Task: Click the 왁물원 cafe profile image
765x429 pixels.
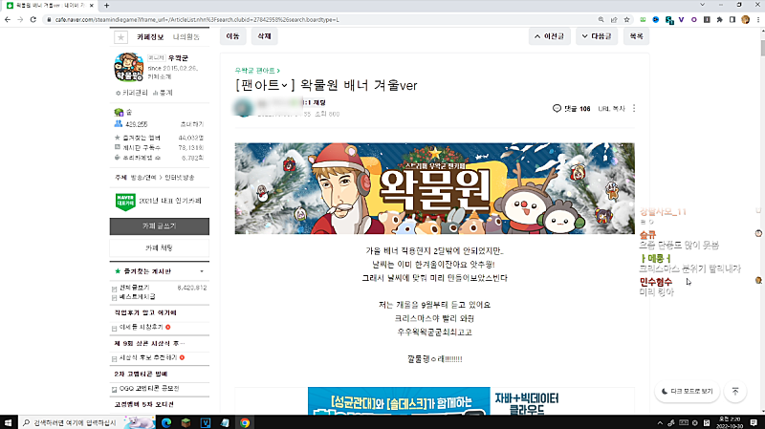Action: (x=129, y=67)
